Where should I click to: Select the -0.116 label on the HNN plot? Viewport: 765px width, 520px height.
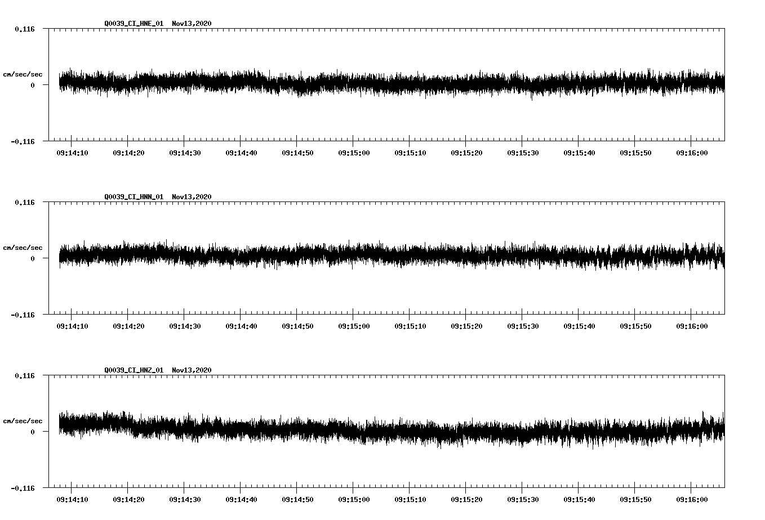point(24,316)
